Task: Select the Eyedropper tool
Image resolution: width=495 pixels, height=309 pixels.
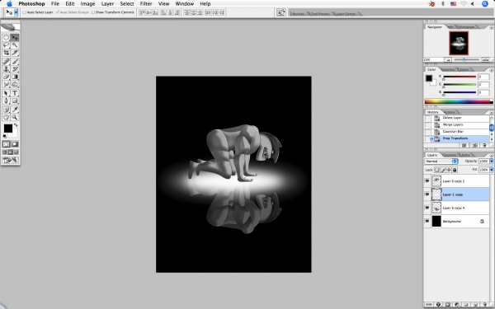Action: point(15,110)
